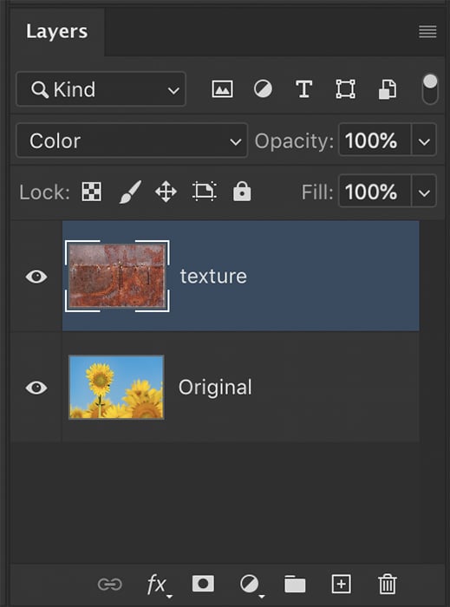Image resolution: width=450 pixels, height=607 pixels.
Task: Create new fill or adjustment layer
Action: (x=251, y=585)
